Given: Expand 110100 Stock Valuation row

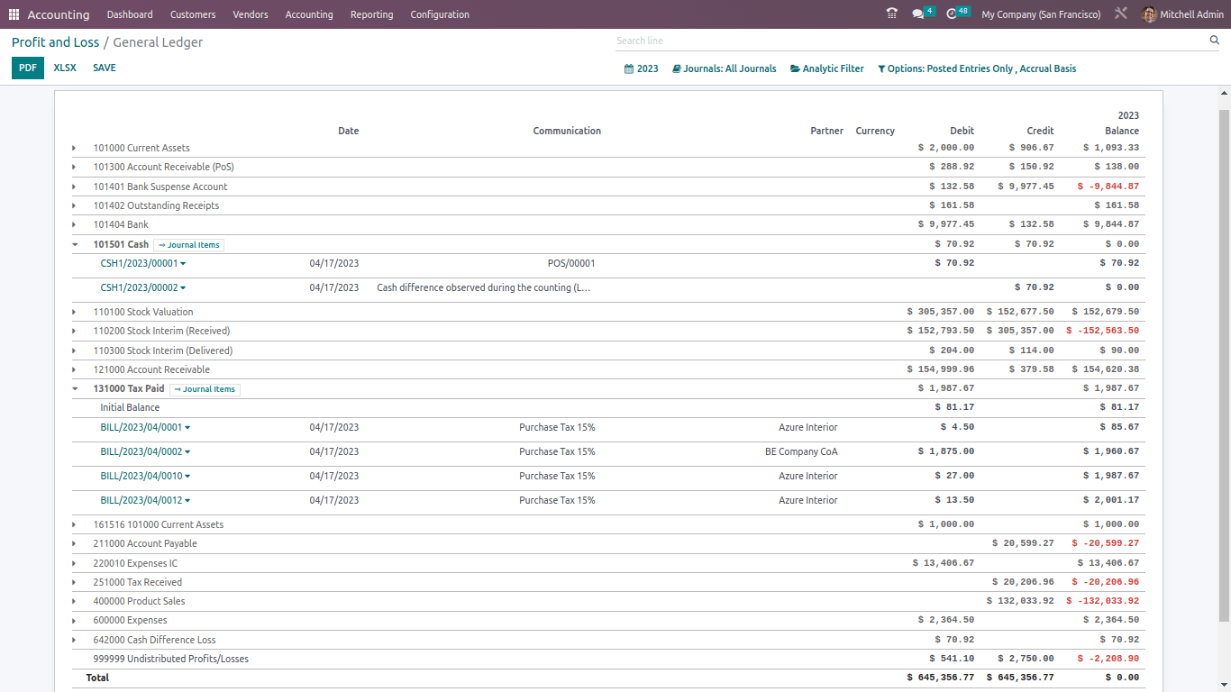Looking at the screenshot, I should tap(74, 312).
